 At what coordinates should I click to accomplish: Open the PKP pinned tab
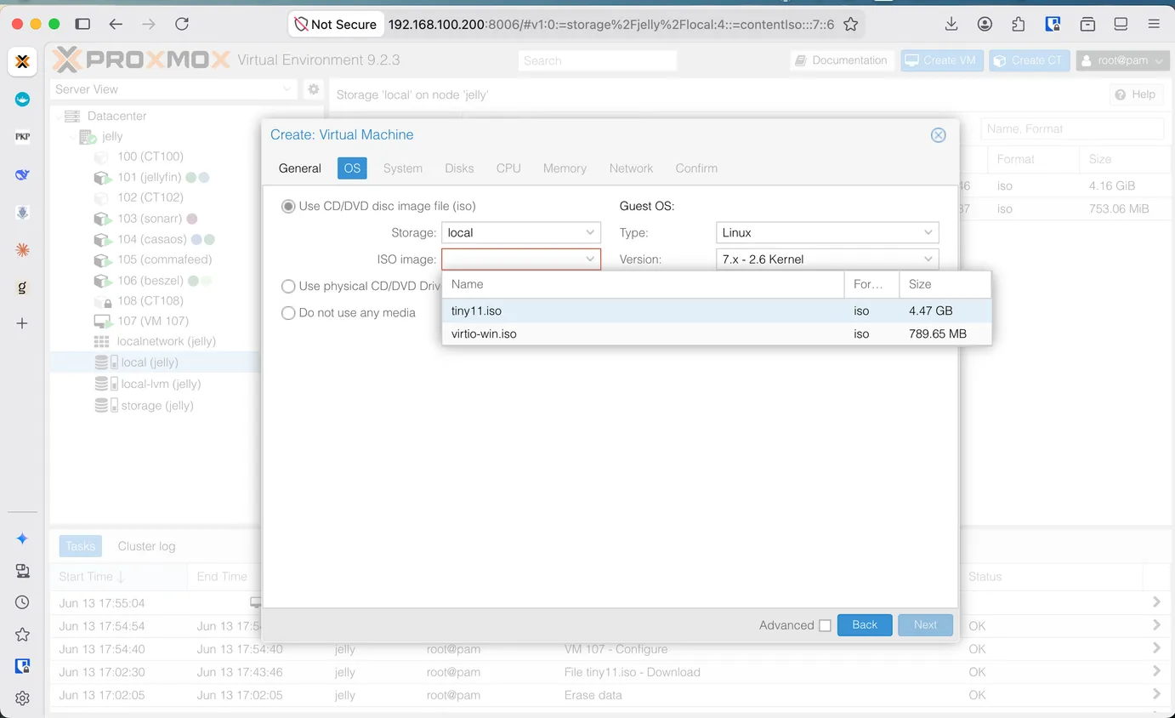click(x=23, y=136)
